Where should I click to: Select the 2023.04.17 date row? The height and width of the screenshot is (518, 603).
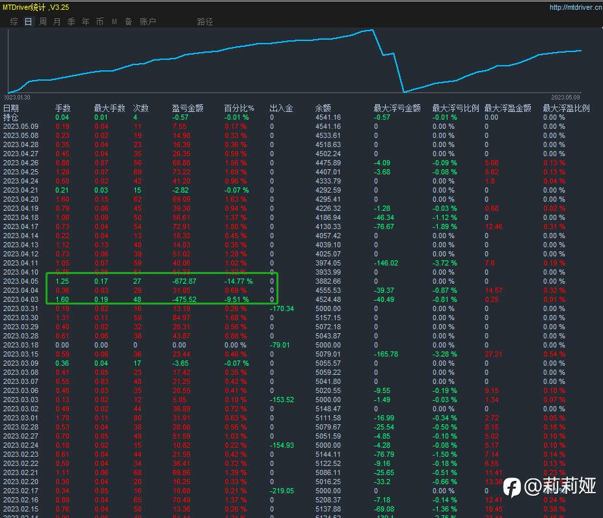tap(21, 226)
